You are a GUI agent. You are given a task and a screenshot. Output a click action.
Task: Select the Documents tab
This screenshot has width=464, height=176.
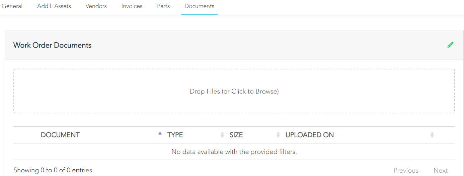pyautogui.click(x=199, y=6)
